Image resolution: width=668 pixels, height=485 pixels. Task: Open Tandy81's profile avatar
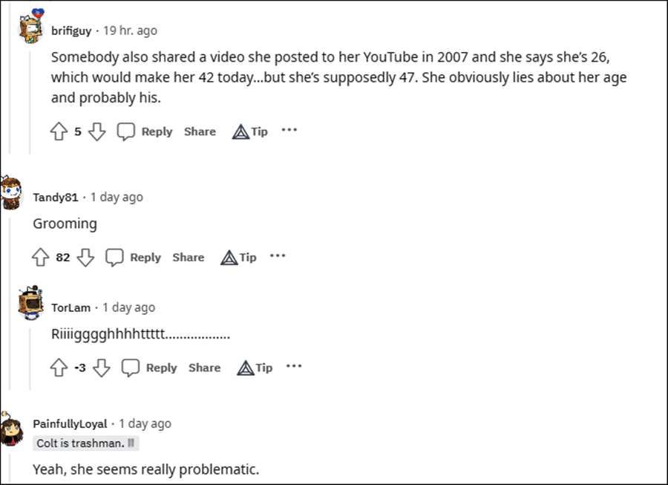[x=10, y=192]
